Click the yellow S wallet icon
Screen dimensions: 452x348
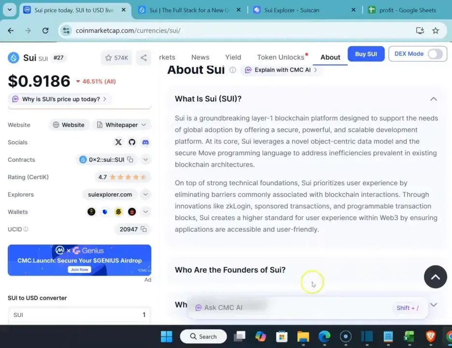(118, 212)
